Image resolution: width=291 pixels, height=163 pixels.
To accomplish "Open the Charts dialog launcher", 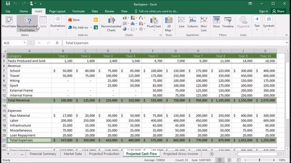I will [161, 35].
